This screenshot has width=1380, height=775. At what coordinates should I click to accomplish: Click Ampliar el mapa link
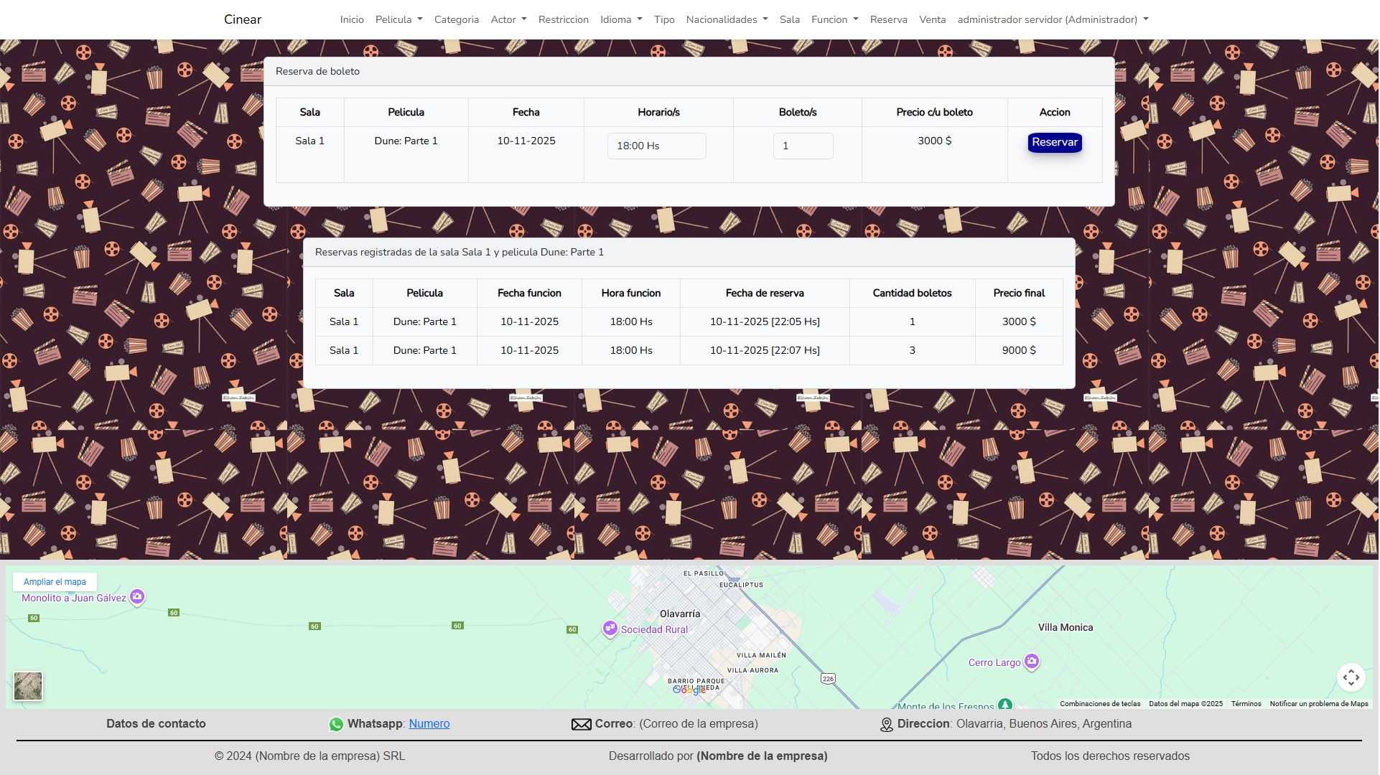pyautogui.click(x=55, y=582)
